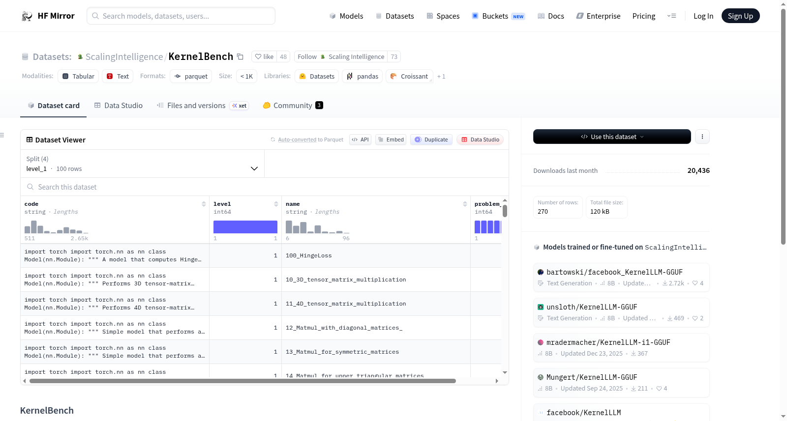Visit the Enterprise page
787x421 pixels.
598,16
